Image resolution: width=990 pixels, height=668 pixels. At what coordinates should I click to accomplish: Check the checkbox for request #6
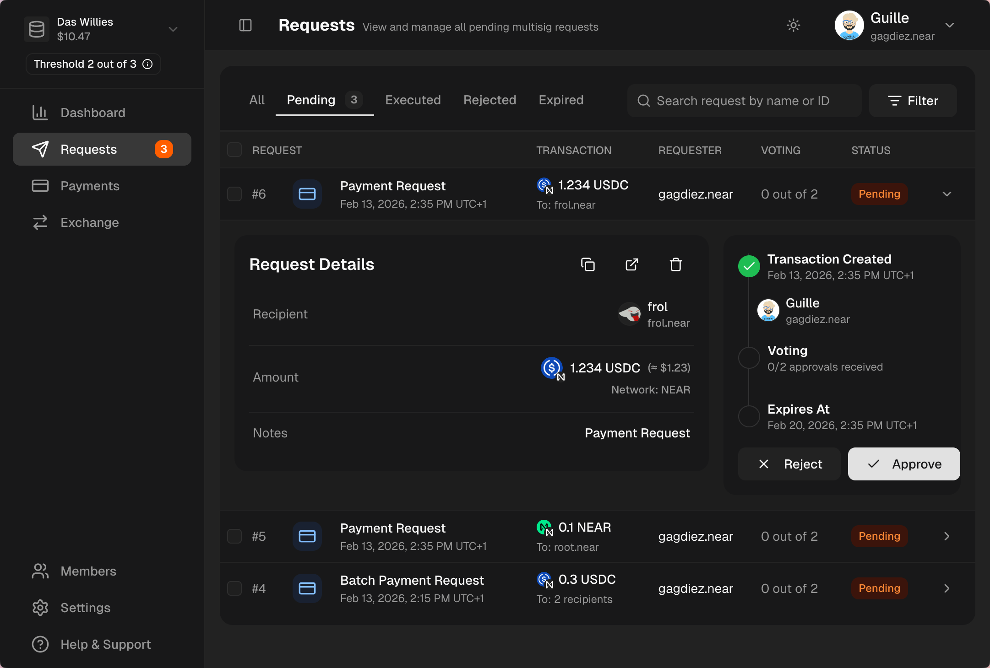point(234,194)
